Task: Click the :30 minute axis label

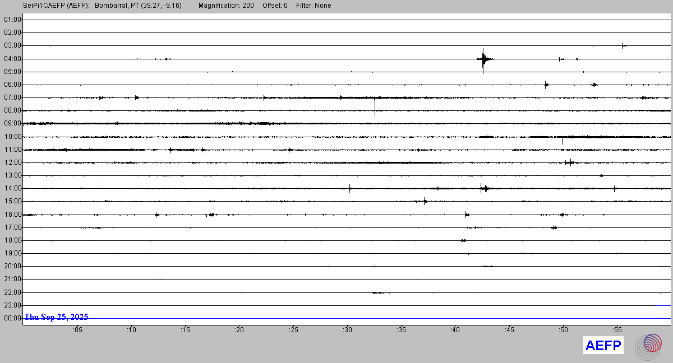Action: (x=347, y=330)
